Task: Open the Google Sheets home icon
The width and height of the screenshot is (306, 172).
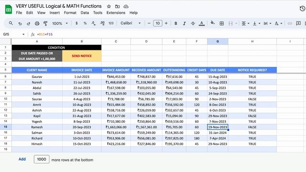Action: (x=9, y=10)
